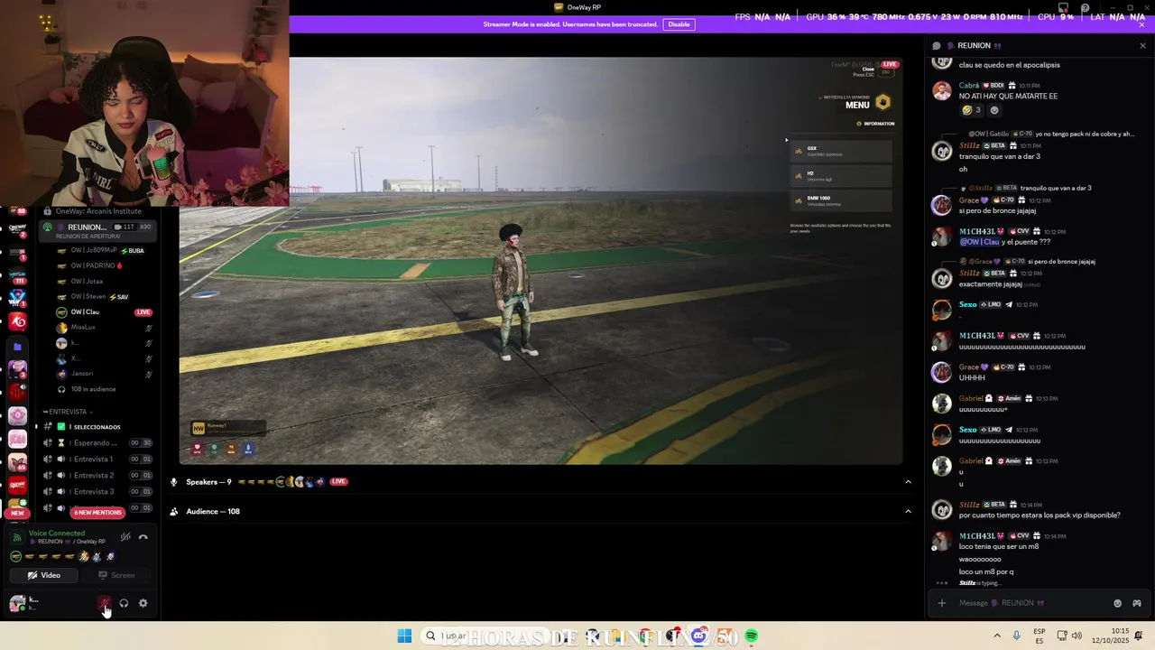
Task: Select OW | PADRINO in the speaker list
Action: [x=104, y=266]
